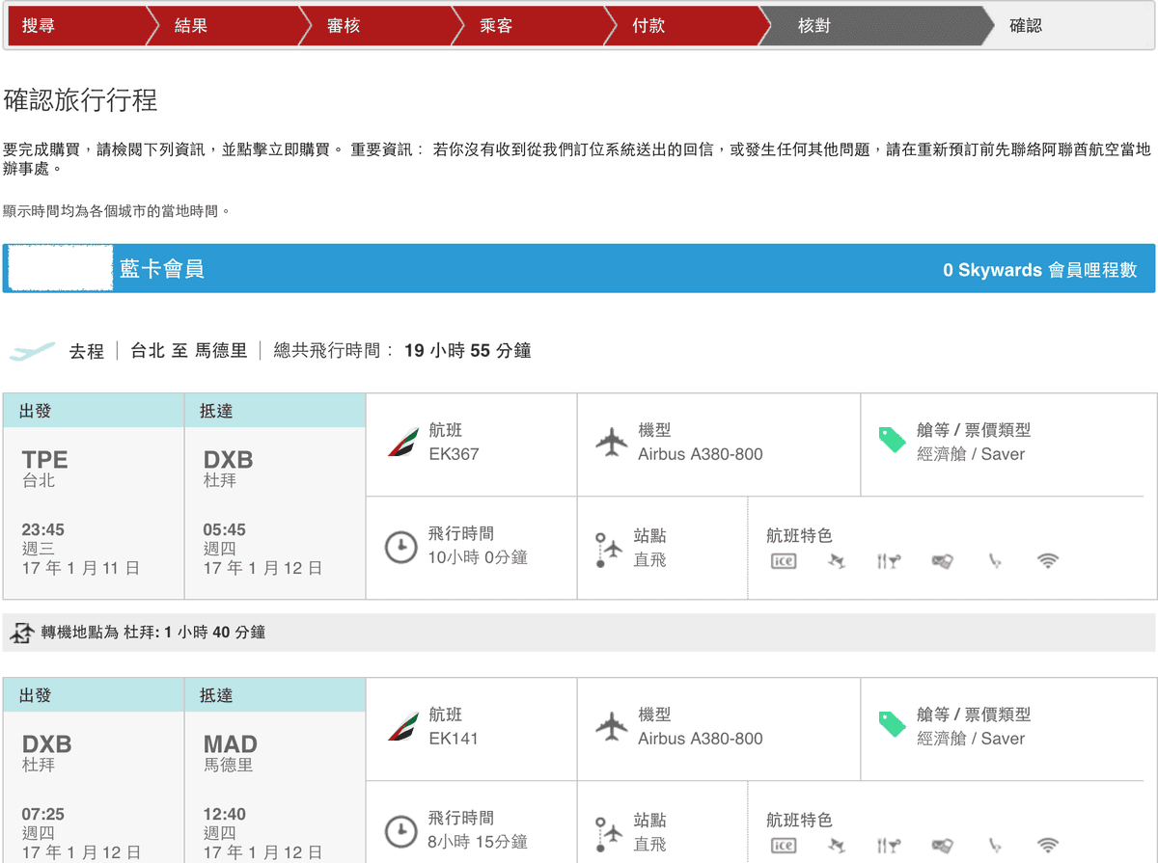Open the 0 Skywards 會員哩程數 link
The height and width of the screenshot is (863, 1158).
(x=1042, y=270)
